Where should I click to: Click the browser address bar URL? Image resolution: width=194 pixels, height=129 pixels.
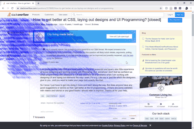(x=67, y=8)
